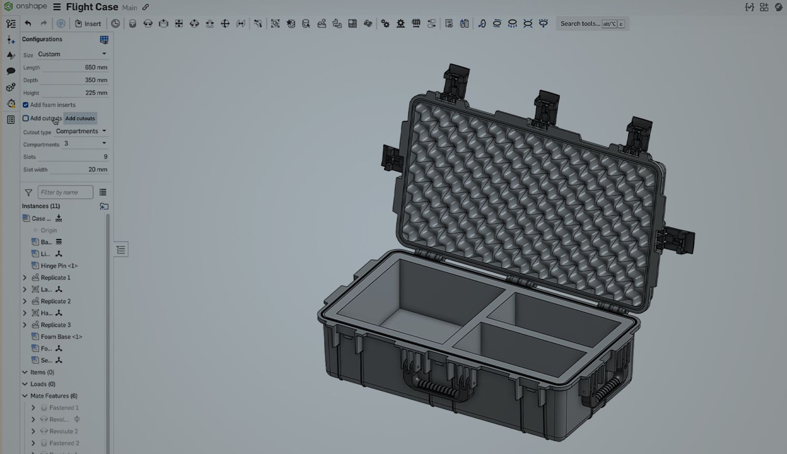Image resolution: width=787 pixels, height=454 pixels.
Task: Open the Cutout type dropdown
Action: (x=81, y=131)
